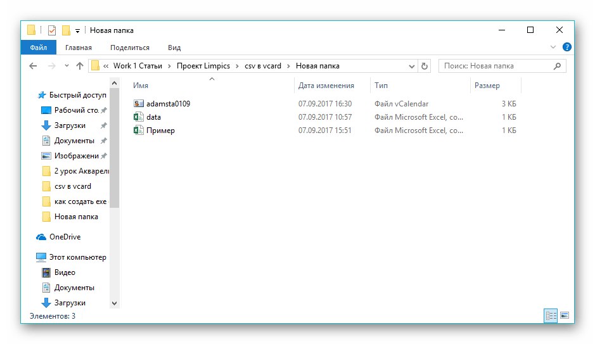The image size is (595, 344).
Task: Click the folder icon in the address bar
Action: coord(96,66)
